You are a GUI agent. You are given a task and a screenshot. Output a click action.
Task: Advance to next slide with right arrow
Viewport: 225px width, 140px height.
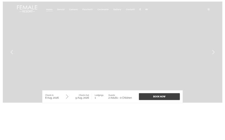[x=213, y=52]
